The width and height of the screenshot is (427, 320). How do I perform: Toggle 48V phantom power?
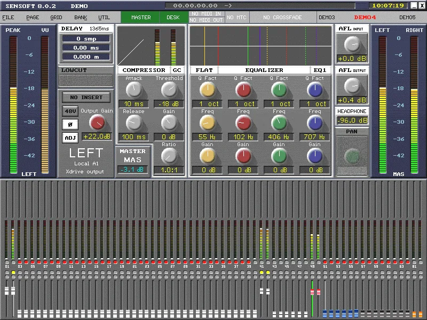coord(70,111)
